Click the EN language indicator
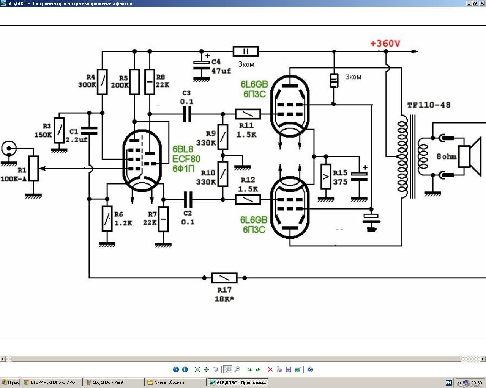Image resolution: width=486 pixels, height=388 pixels. click(x=448, y=383)
